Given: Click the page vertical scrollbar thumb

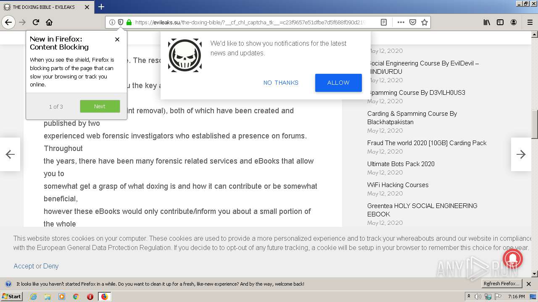Looking at the screenshot, I should click(x=535, y=125).
